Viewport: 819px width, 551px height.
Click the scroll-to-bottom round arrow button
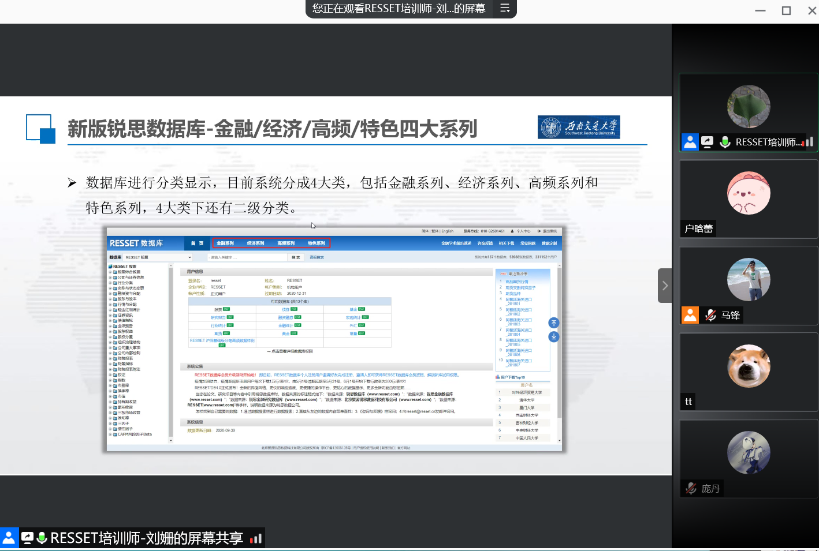554,336
